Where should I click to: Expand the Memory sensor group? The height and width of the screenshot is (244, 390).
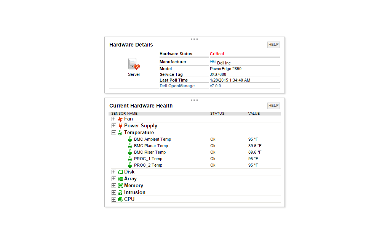pos(113,186)
